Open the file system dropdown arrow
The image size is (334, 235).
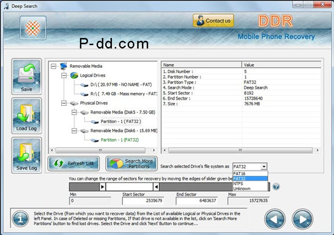pos(264,167)
